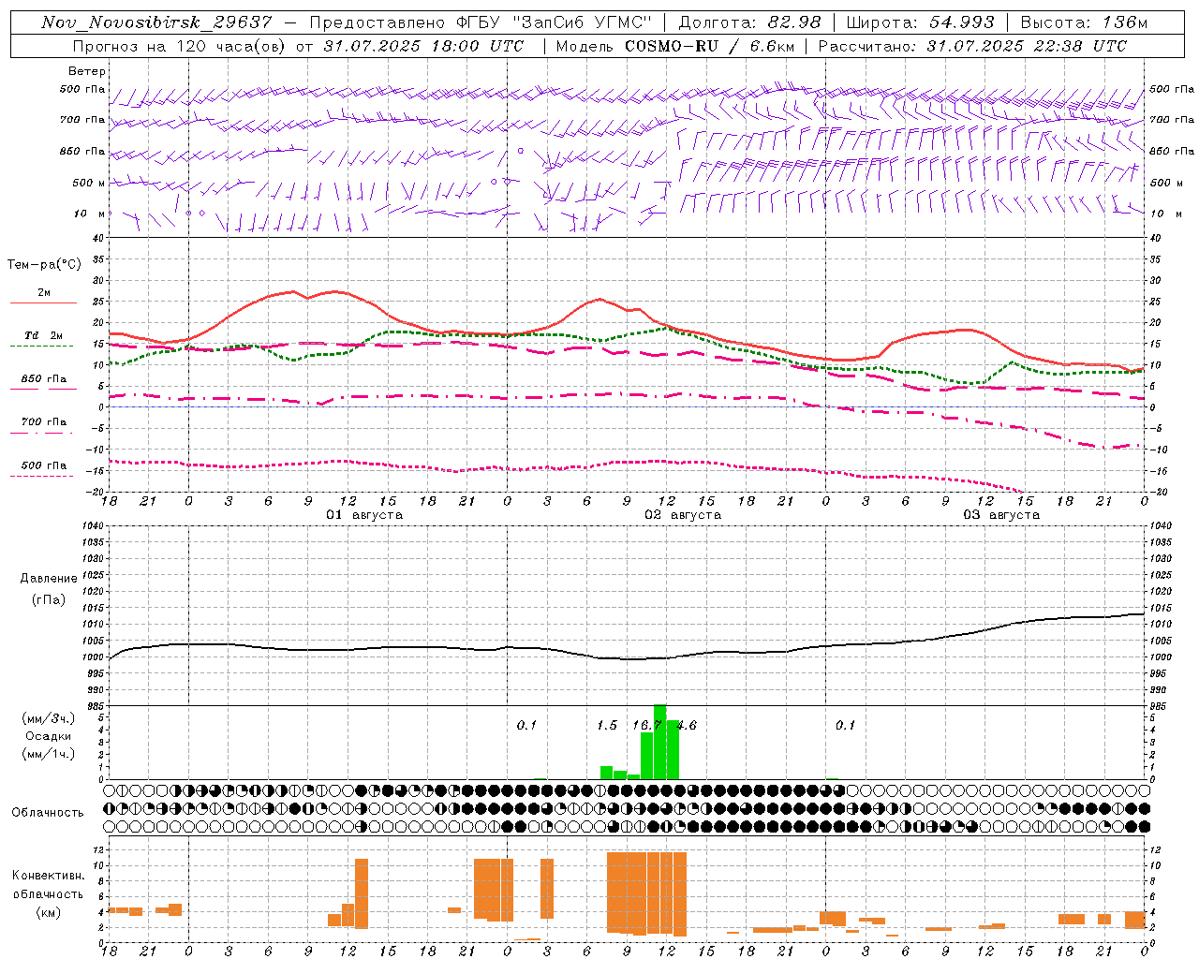Click the Td 2м dew point legend entry

click(43, 335)
